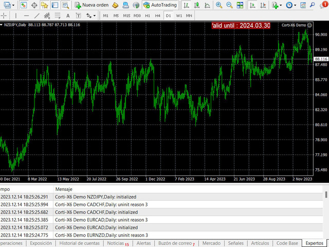The width and height of the screenshot is (329, 247).
Task: Zoom in on the chart
Action: (219, 5)
